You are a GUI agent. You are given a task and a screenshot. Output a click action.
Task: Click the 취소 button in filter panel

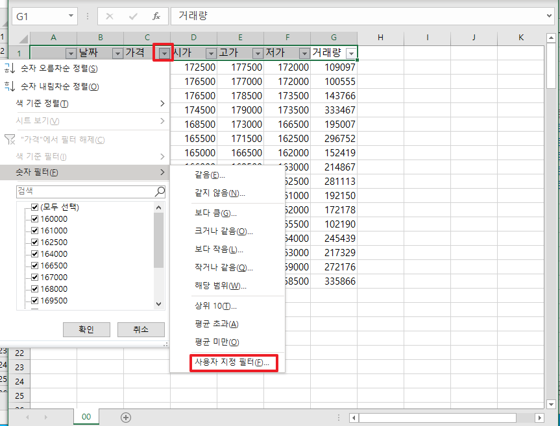(141, 329)
